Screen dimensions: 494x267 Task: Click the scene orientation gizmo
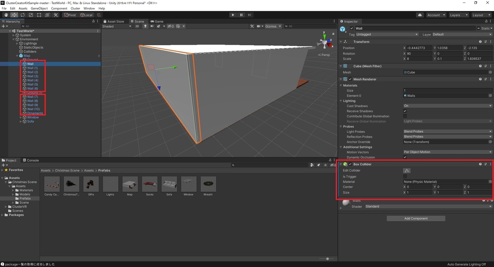(324, 42)
